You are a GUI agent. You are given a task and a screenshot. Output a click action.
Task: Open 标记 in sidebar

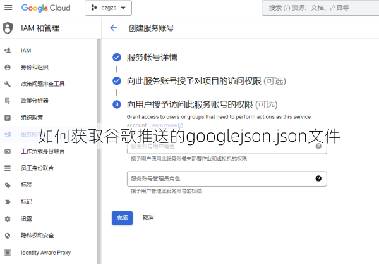click(27, 202)
